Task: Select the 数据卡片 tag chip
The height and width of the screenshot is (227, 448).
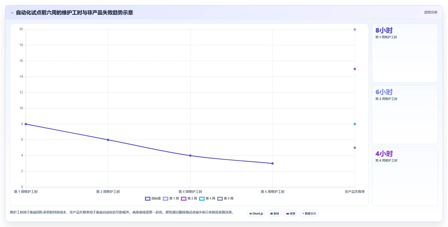Action: point(309,213)
